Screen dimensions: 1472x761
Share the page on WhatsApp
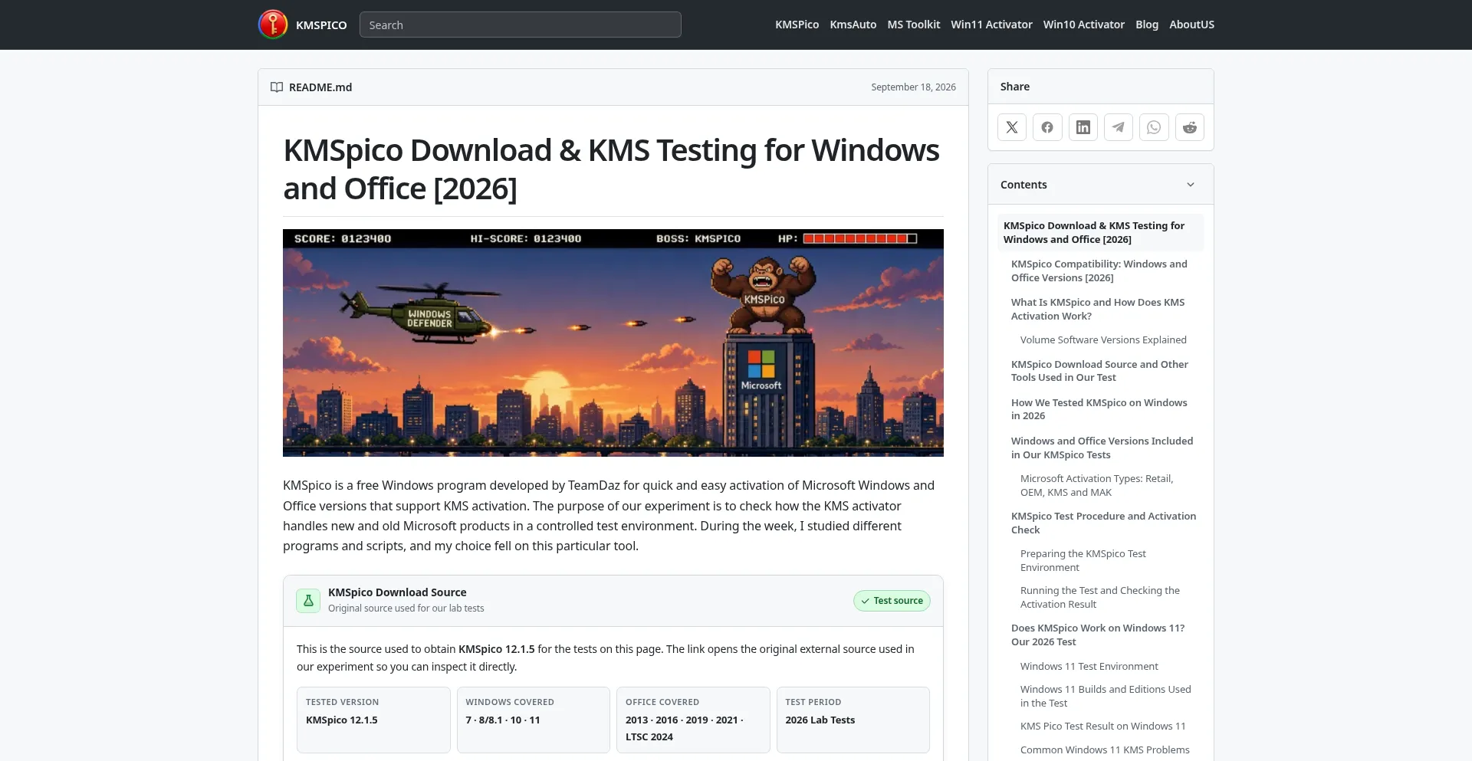pyautogui.click(x=1154, y=127)
